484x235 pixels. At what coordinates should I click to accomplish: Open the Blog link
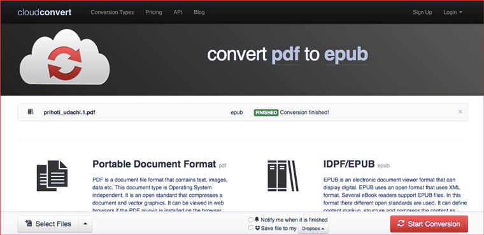point(199,12)
